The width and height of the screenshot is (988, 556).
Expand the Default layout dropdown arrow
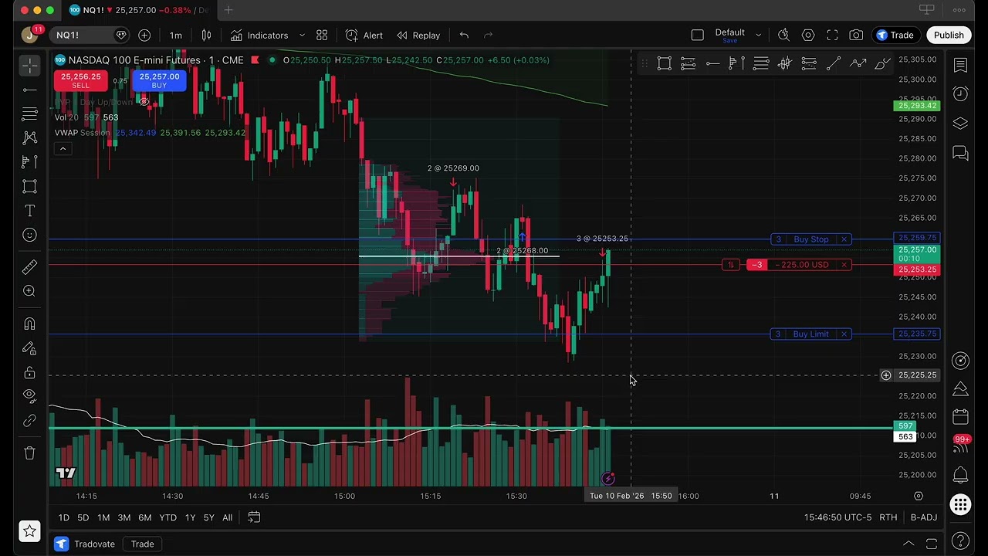(758, 35)
